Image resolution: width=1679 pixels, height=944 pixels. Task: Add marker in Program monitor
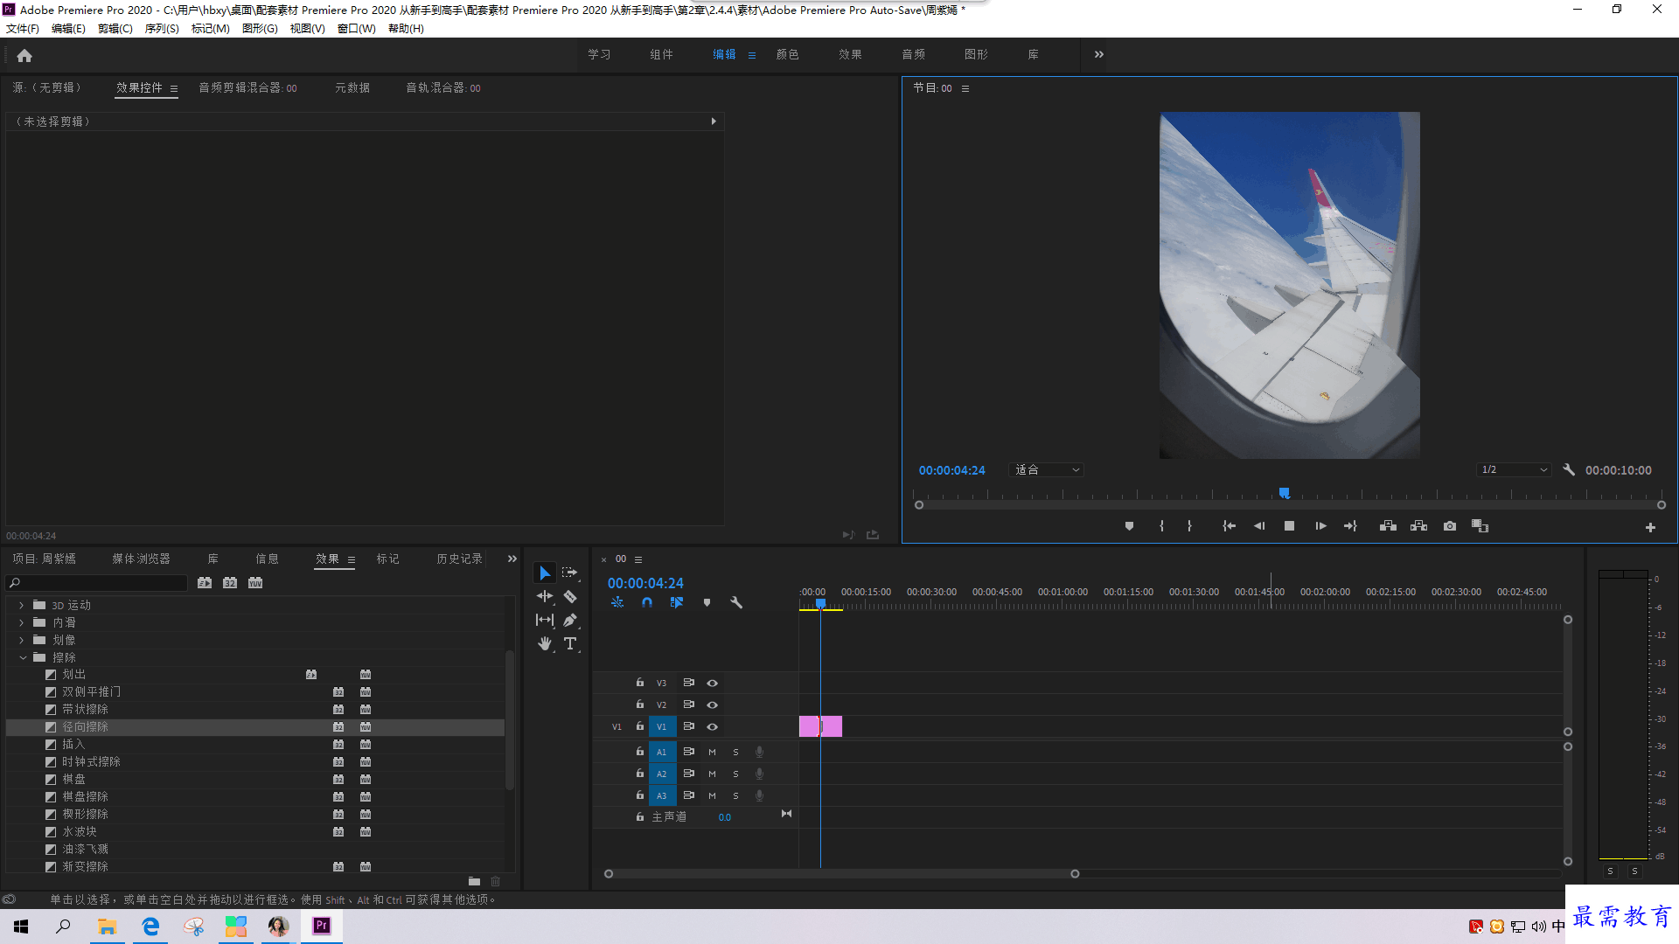coord(1129,526)
